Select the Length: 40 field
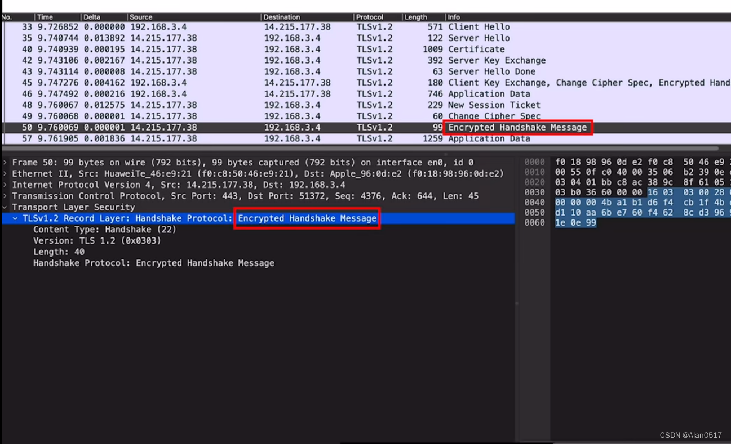This screenshot has width=731, height=444. (59, 252)
